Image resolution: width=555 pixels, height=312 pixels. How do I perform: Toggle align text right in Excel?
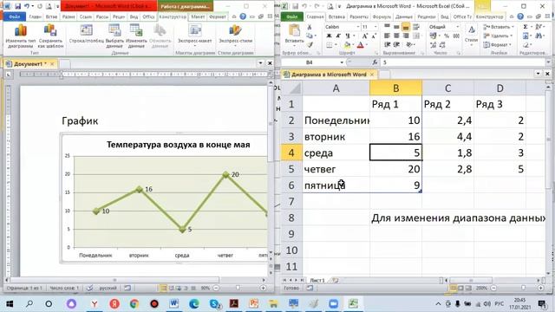pos(406,36)
